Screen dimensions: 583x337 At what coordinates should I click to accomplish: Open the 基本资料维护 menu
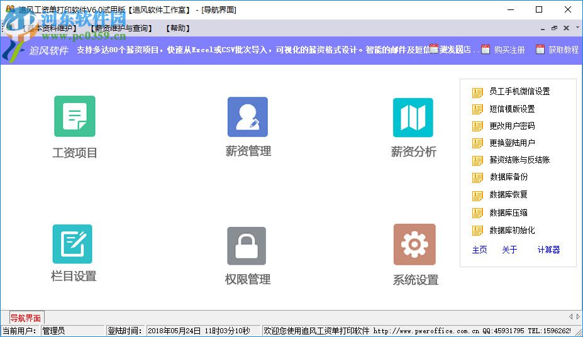pos(50,28)
